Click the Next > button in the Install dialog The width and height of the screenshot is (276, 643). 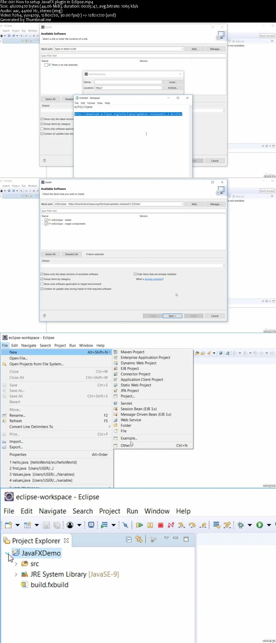pyautogui.click(x=172, y=316)
